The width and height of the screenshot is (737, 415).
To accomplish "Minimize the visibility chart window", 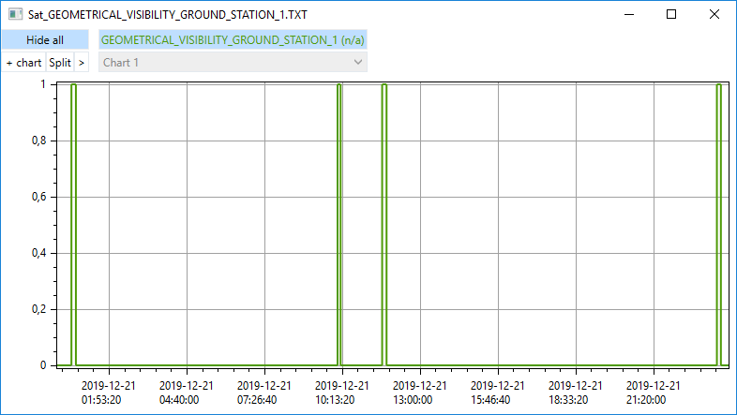I will 627,14.
